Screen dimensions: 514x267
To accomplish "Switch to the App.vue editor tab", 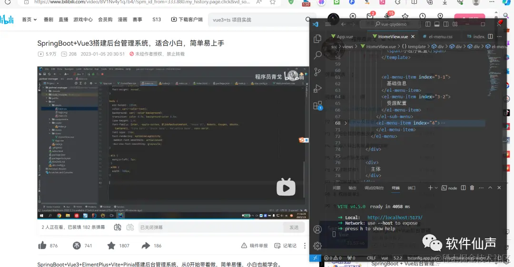I will click(342, 36).
